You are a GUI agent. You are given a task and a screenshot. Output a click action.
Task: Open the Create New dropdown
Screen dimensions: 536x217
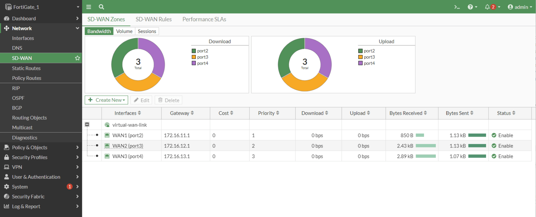106,100
